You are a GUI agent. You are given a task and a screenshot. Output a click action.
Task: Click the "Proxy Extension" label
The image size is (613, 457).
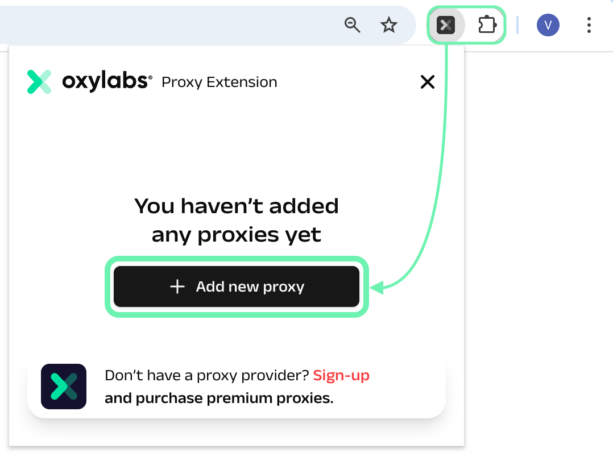click(x=219, y=82)
